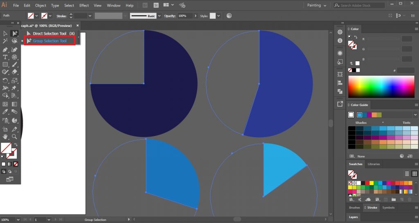This screenshot has height=223, width=419.
Task: Select the Artboard tool
Action: pos(5,129)
